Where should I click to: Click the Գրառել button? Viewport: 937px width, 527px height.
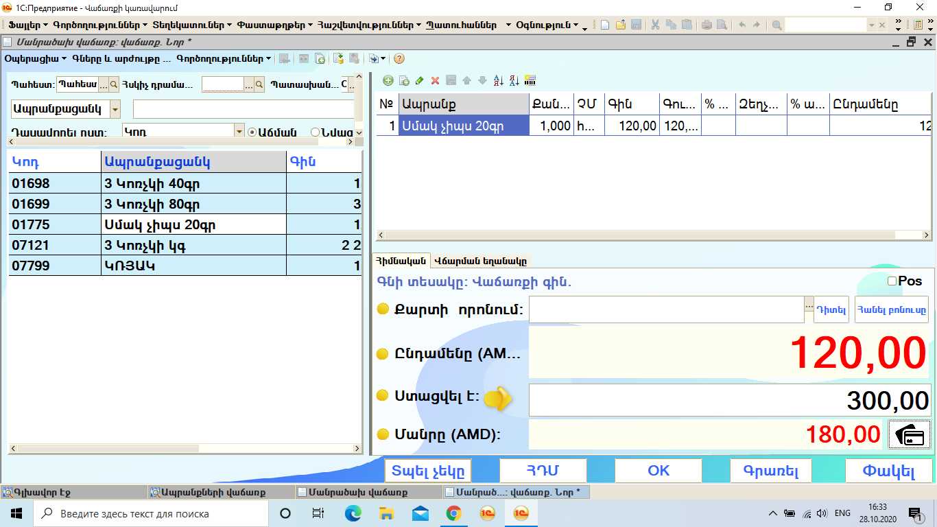click(771, 471)
